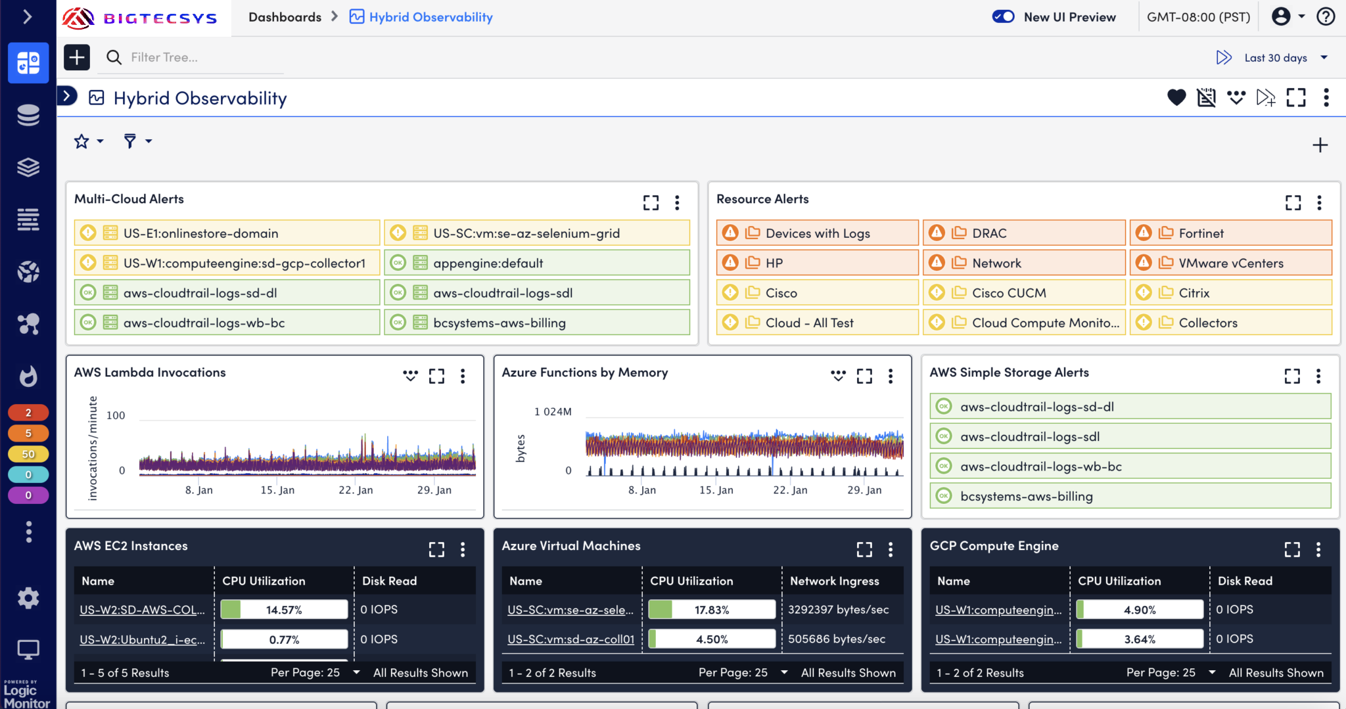
Task: Click the VMware vCenters alert group
Action: pos(1230,263)
